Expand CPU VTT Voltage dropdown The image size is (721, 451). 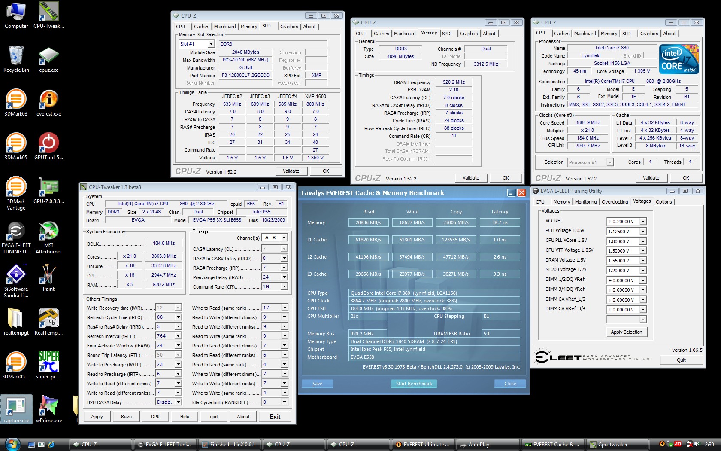643,251
